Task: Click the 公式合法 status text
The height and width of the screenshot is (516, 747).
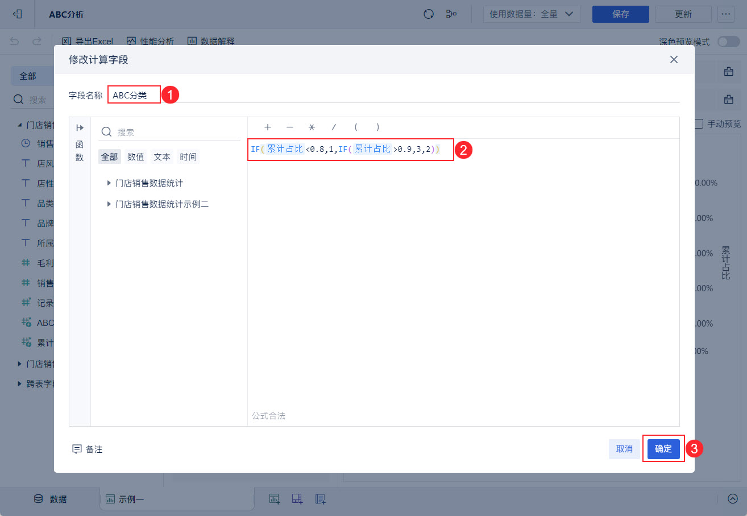Action: 268,416
